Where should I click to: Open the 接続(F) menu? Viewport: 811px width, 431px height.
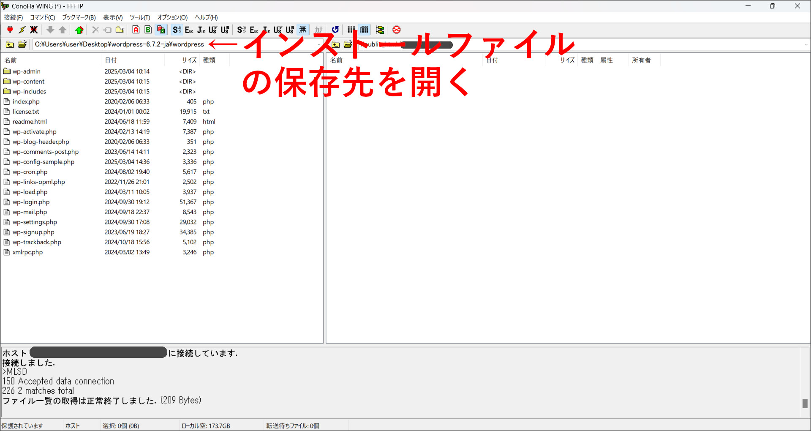click(13, 17)
